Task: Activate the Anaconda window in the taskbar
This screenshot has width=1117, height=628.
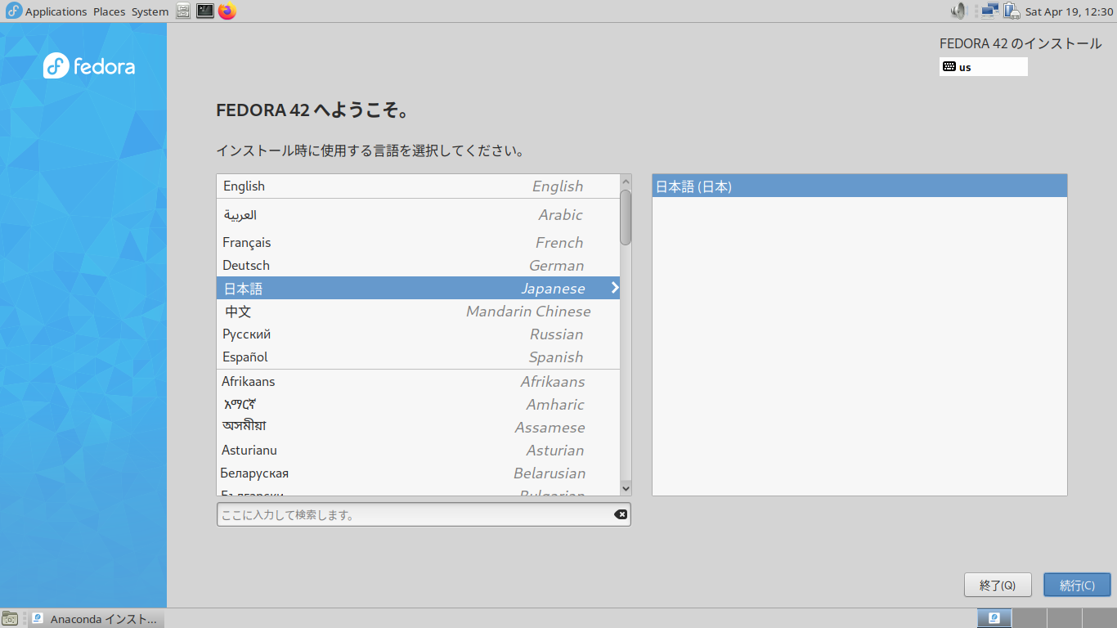Action: pyautogui.click(x=96, y=619)
